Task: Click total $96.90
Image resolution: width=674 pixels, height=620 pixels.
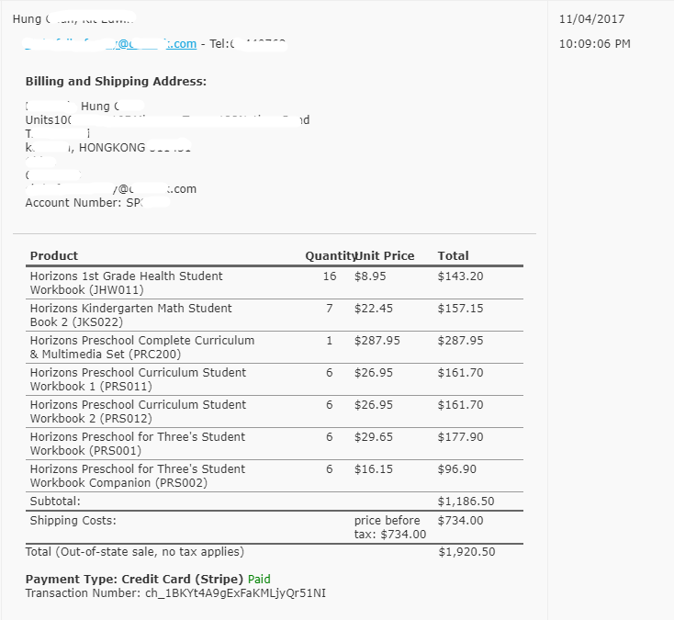Action: pyautogui.click(x=457, y=469)
